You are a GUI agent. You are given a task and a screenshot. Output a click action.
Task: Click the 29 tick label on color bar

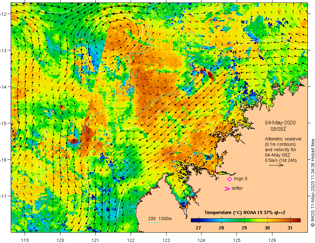tap(244, 228)
